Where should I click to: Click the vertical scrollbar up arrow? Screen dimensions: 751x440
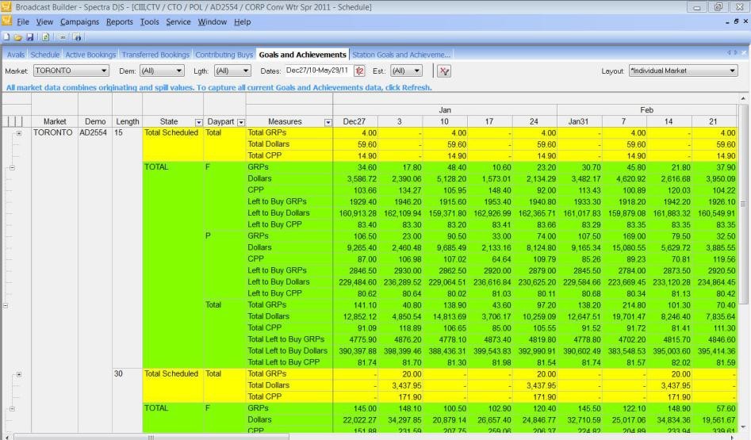[x=743, y=98]
